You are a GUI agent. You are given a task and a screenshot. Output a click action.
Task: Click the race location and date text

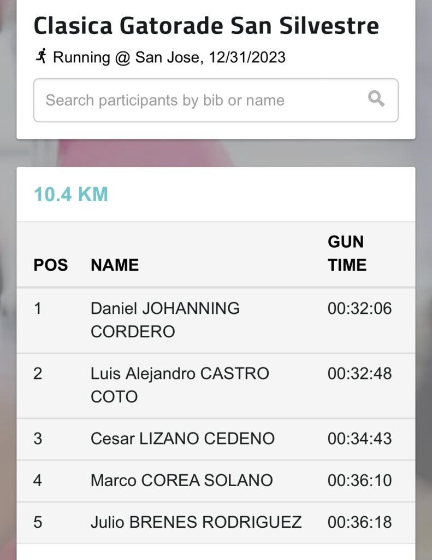click(x=169, y=57)
